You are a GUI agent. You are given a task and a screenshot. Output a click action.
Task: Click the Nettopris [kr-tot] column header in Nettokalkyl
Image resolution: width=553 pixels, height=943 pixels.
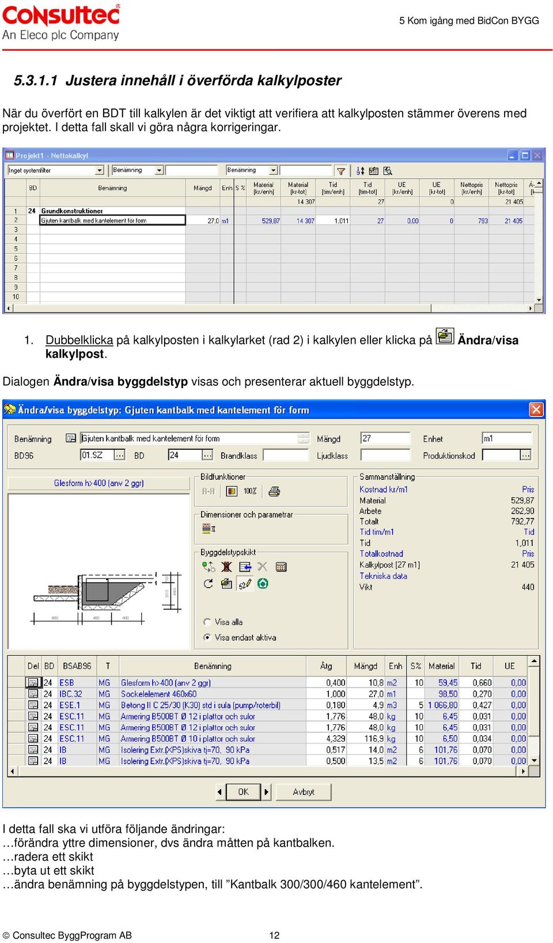(506, 188)
